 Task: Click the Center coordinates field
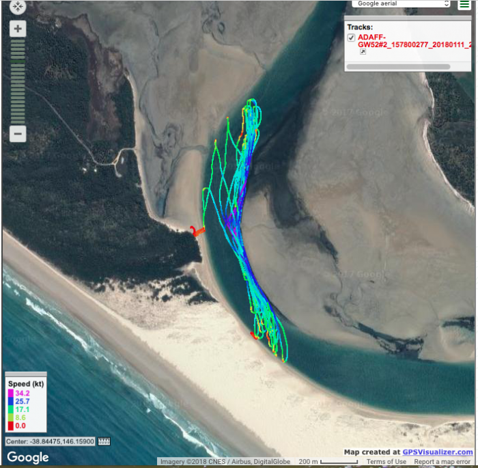coord(51,441)
